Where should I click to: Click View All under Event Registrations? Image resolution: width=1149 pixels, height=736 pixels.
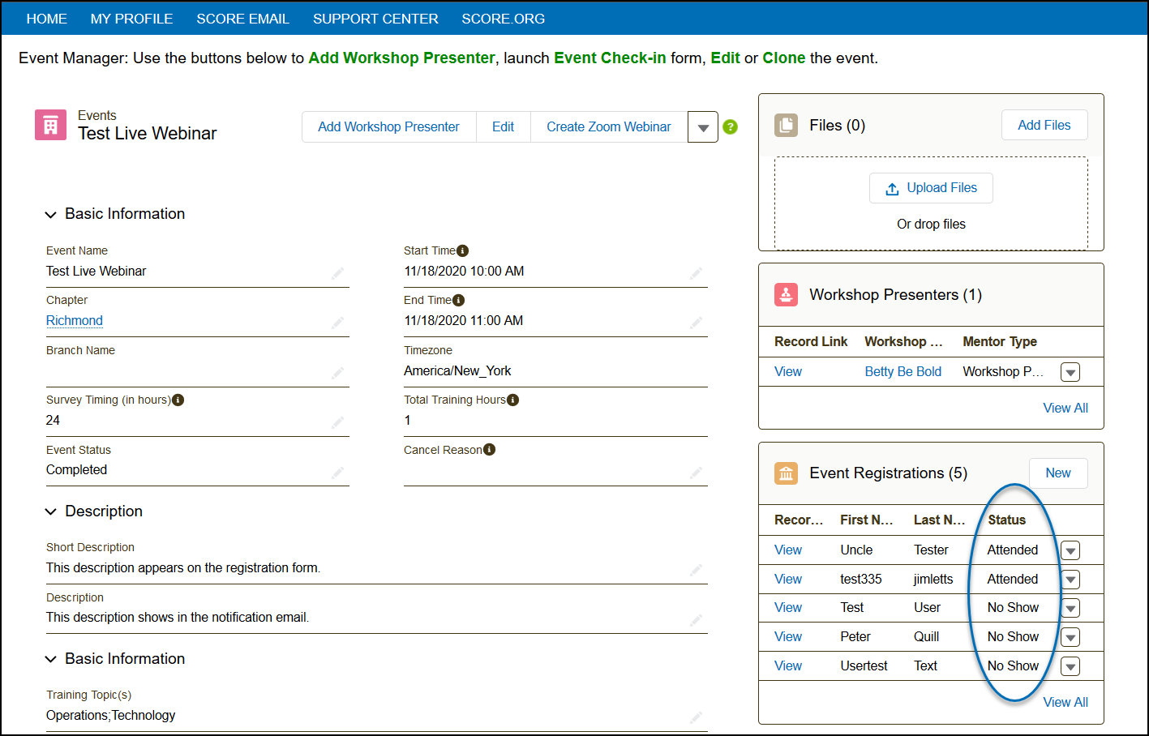click(1065, 702)
